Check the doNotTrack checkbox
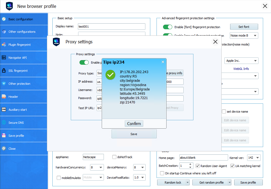This screenshot has height=189, width=271. point(114,157)
